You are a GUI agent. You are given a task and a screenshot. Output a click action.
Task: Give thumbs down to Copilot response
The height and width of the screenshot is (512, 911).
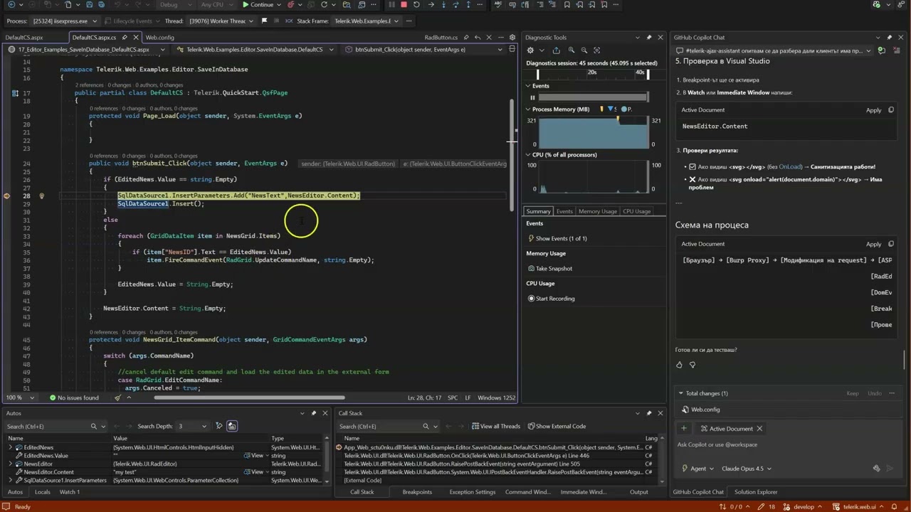click(x=693, y=365)
